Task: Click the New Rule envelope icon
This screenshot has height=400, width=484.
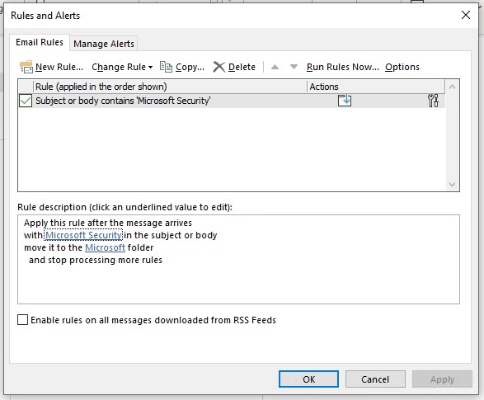Action: (26, 67)
